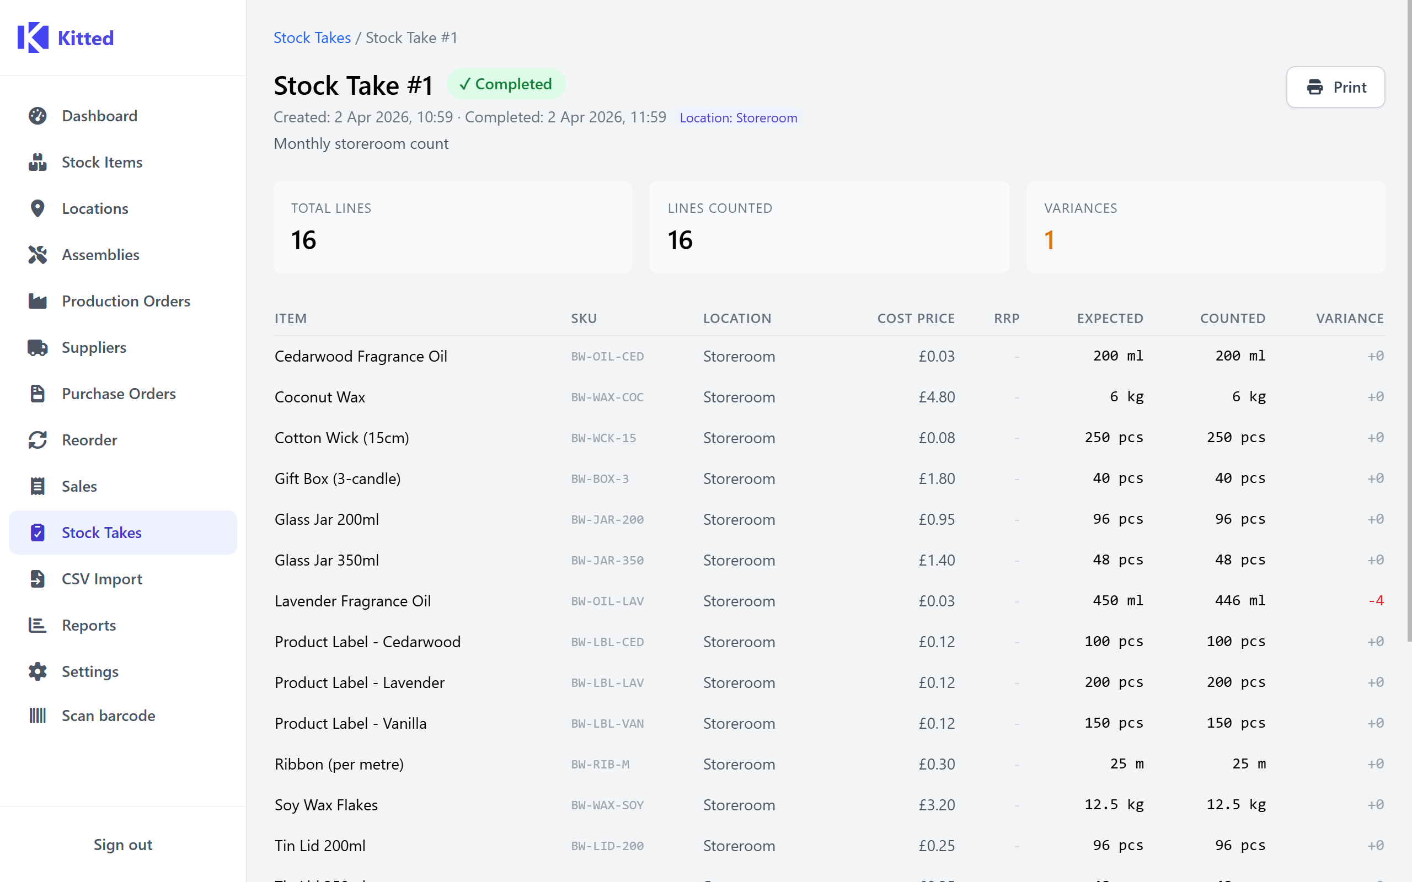Click Product Label - Cedarwood item

pyautogui.click(x=367, y=642)
